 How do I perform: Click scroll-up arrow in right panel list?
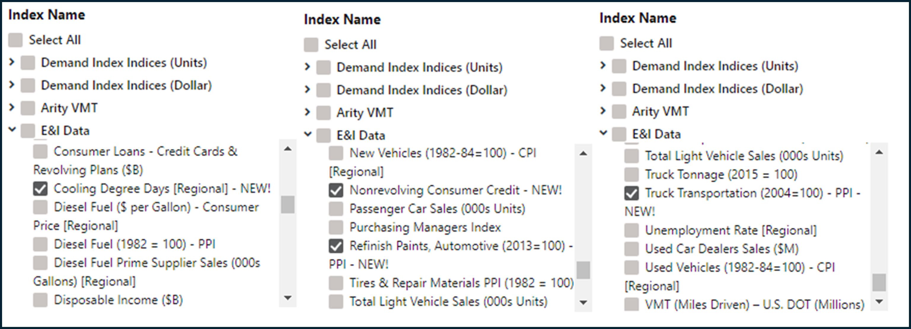[x=879, y=152]
